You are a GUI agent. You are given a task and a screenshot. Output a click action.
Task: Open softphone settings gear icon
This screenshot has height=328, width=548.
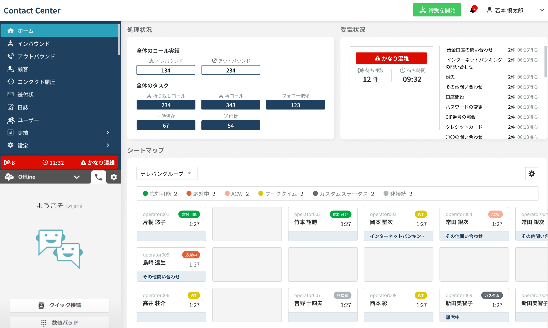[114, 177]
